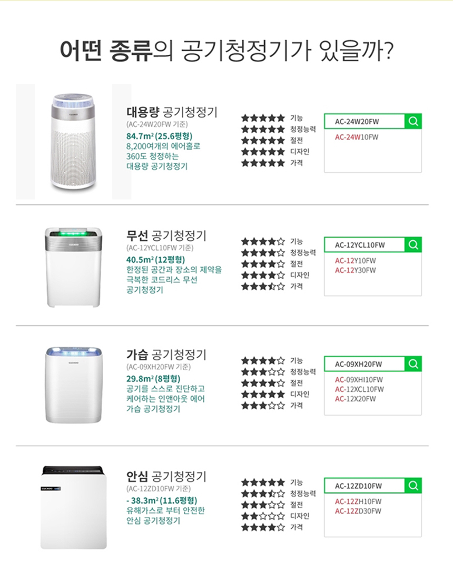Focus the AC-24W20FW search field
The width and height of the screenshot is (453, 581).
coord(365,121)
